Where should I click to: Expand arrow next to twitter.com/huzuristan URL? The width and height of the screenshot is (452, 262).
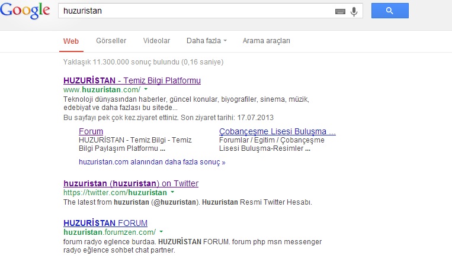[x=172, y=192]
